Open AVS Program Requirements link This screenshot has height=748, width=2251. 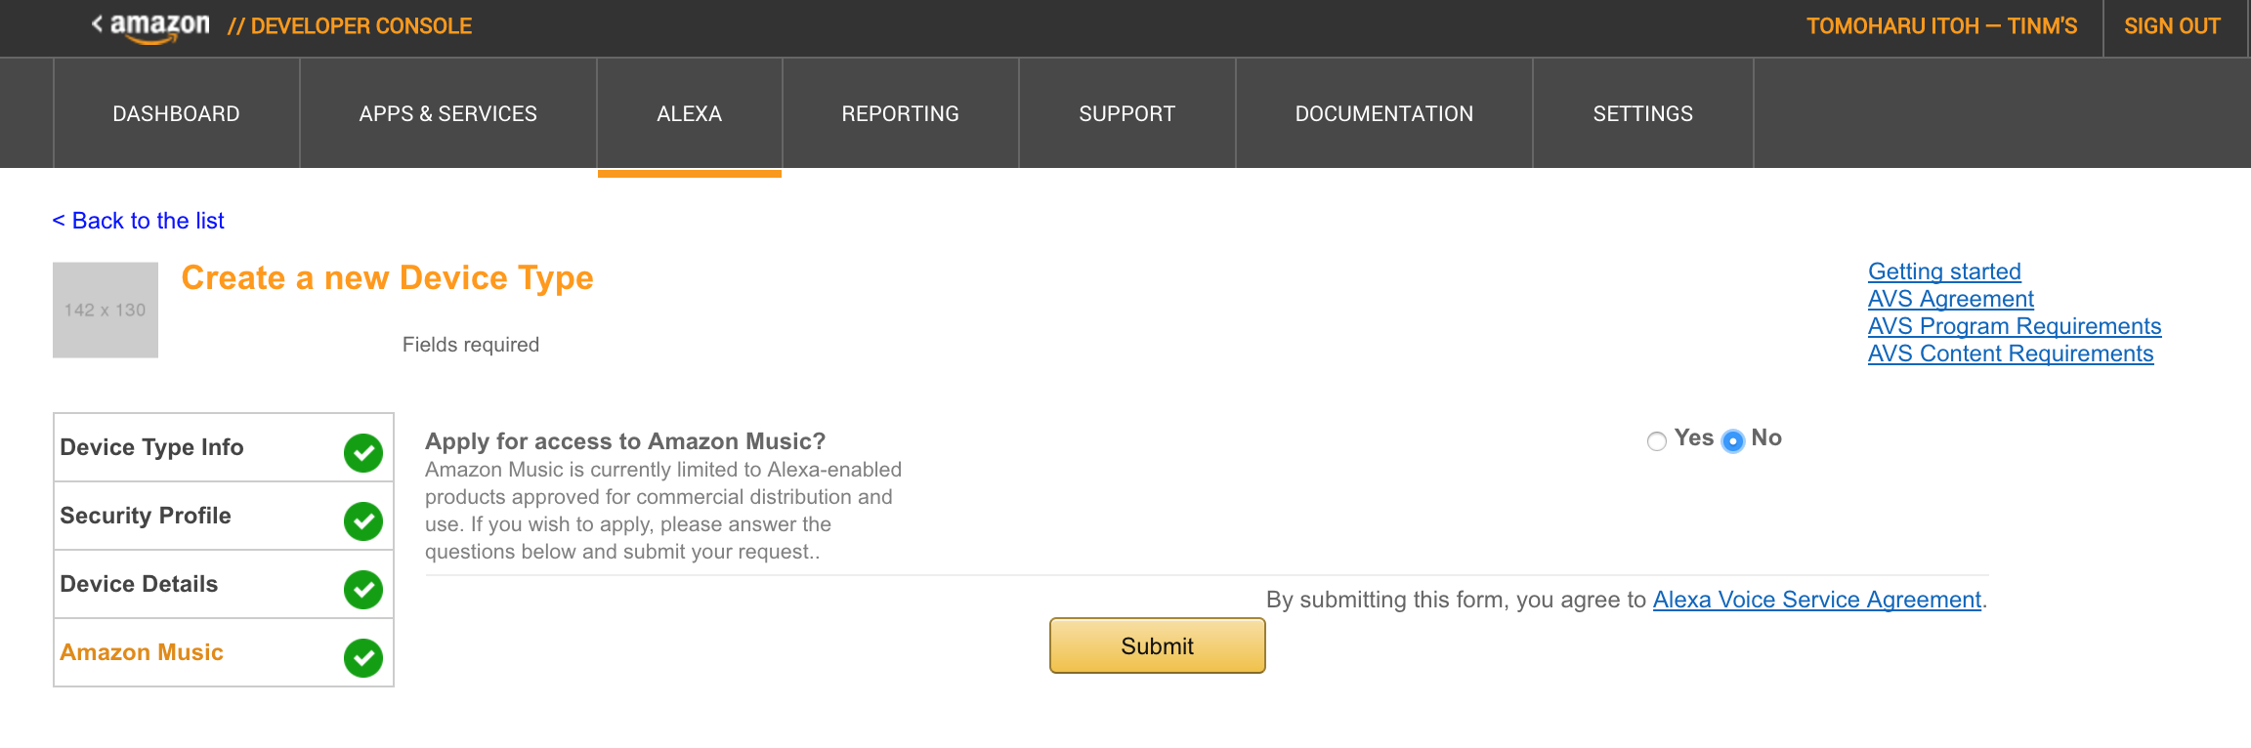2015,326
